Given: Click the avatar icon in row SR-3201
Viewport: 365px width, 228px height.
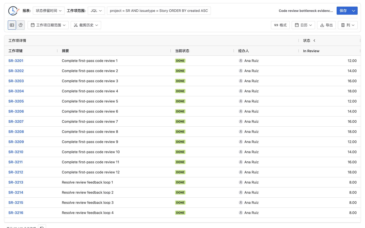Looking at the screenshot, I should pos(241,61).
